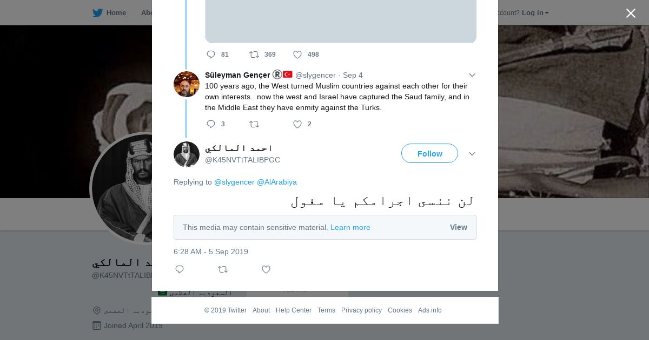Like the tweet with 498 likes

(297, 55)
